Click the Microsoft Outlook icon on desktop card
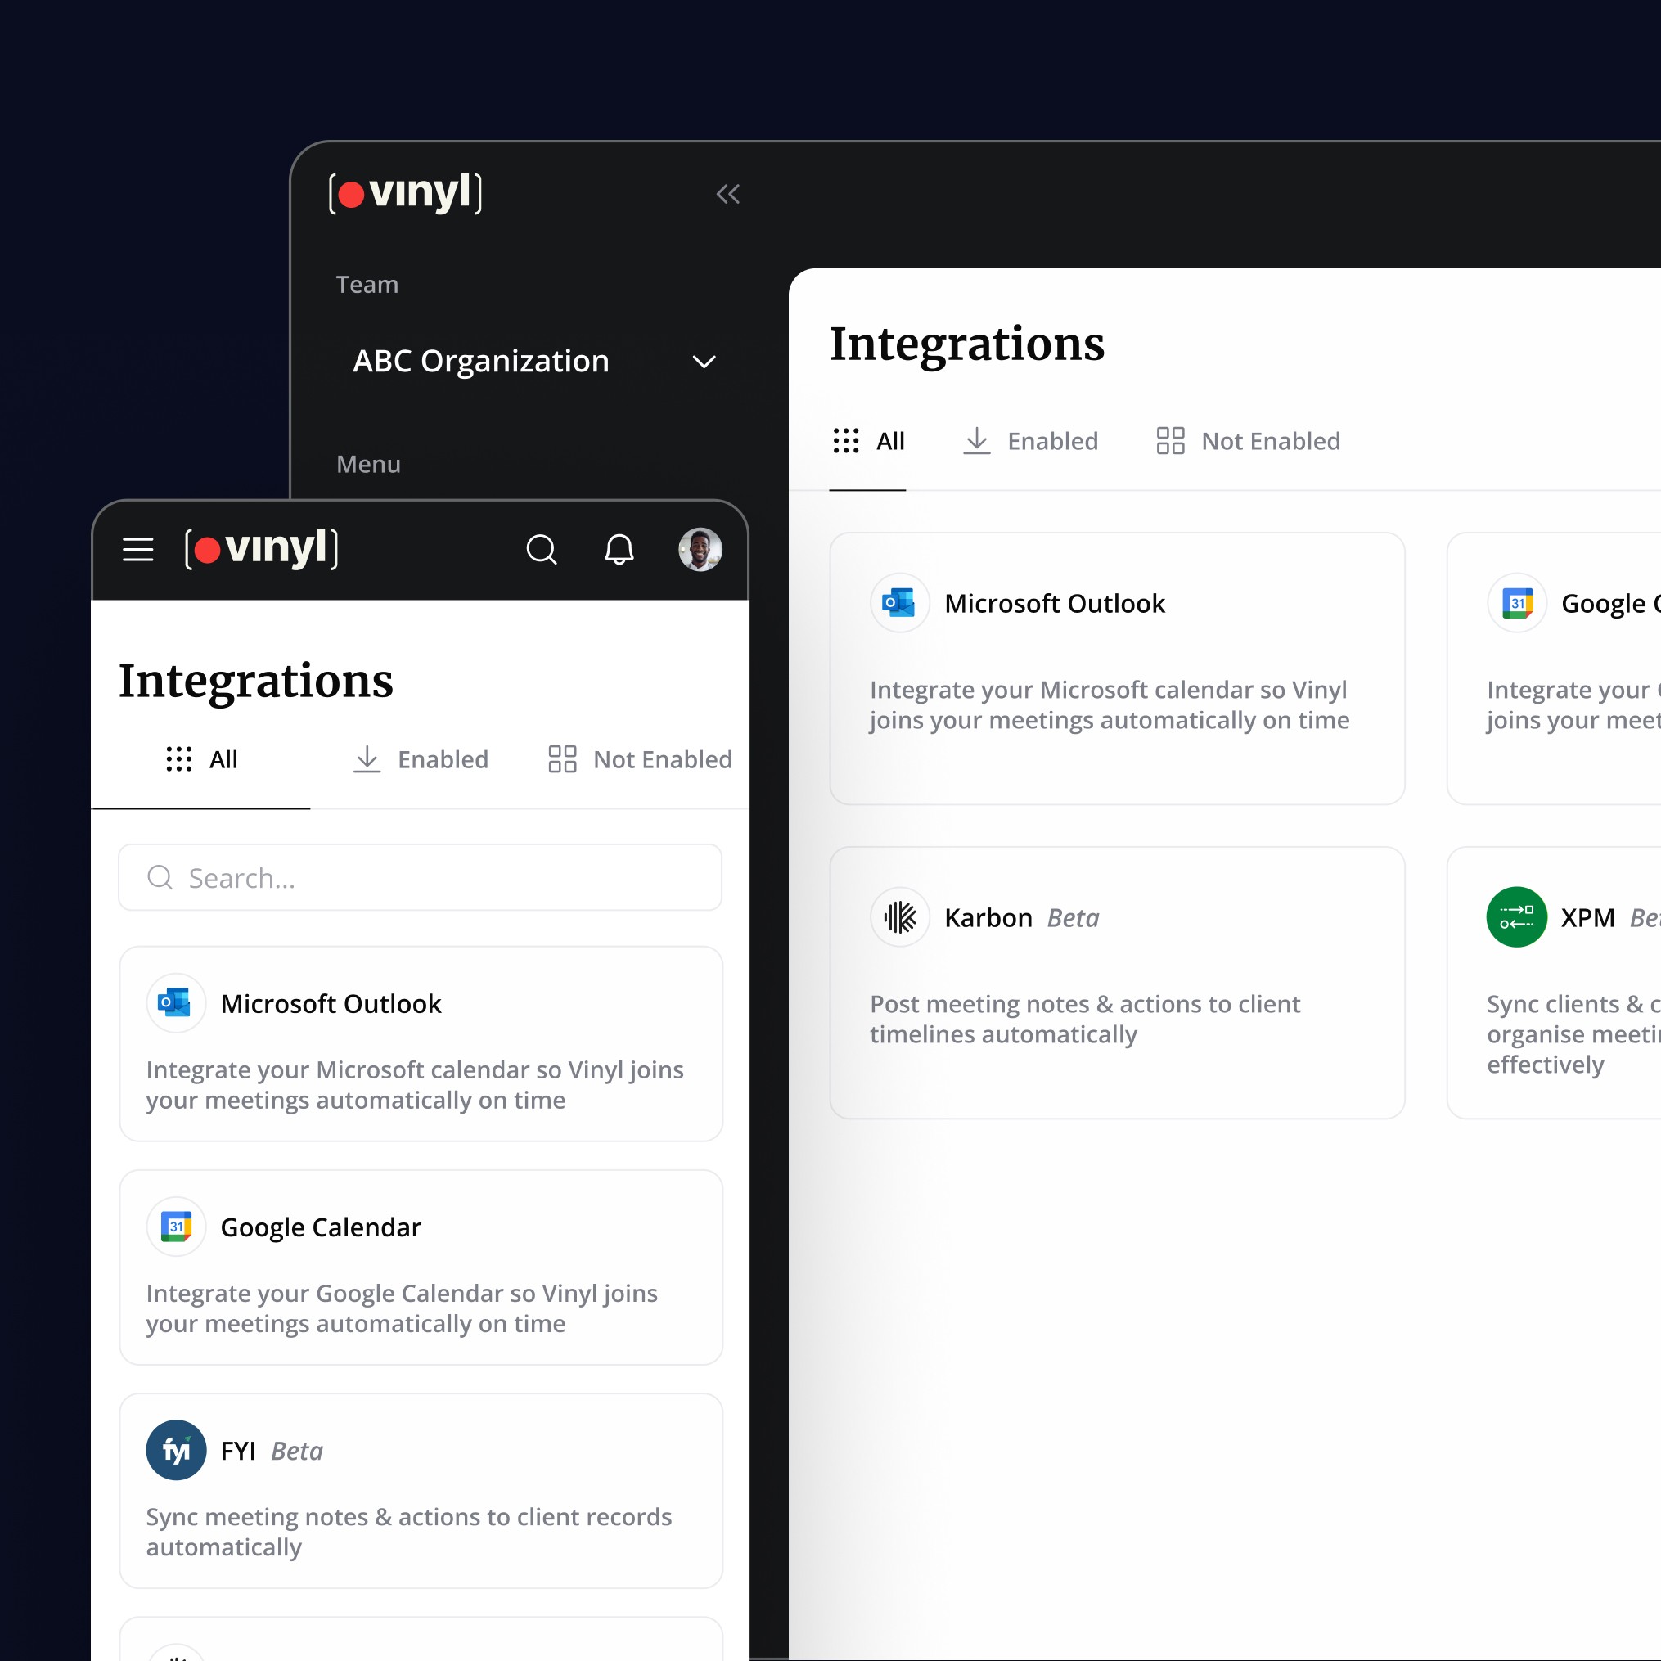 coord(899,603)
